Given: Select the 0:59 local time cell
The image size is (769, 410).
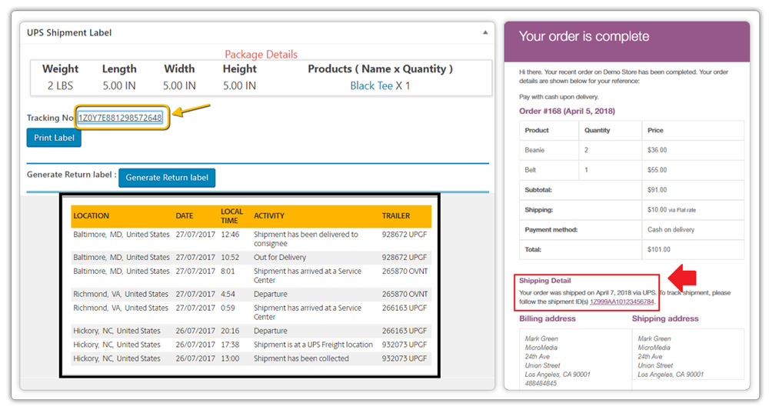Looking at the screenshot, I should (228, 308).
